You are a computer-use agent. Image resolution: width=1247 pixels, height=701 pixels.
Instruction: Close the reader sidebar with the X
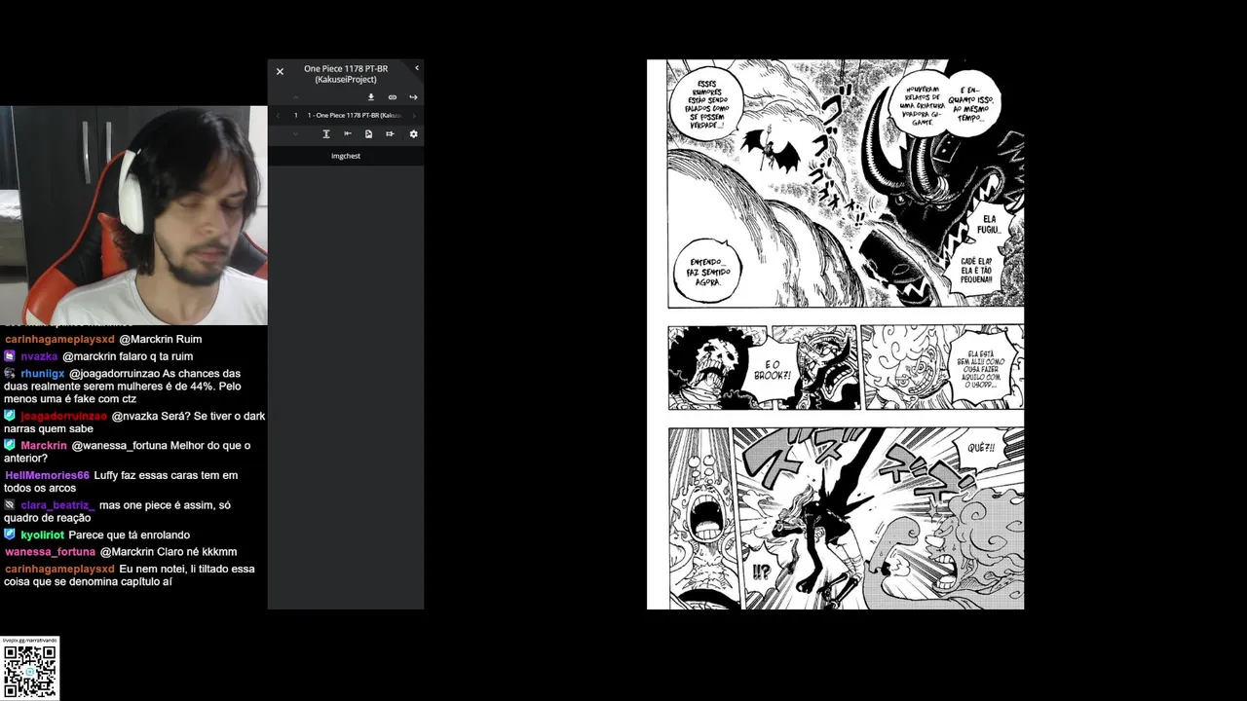[x=280, y=71]
